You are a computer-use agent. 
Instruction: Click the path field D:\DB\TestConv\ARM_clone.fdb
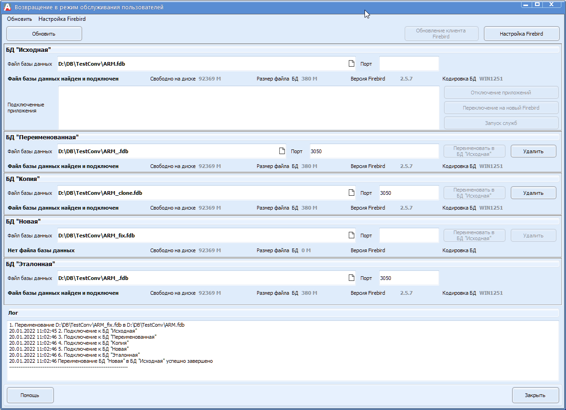click(207, 193)
